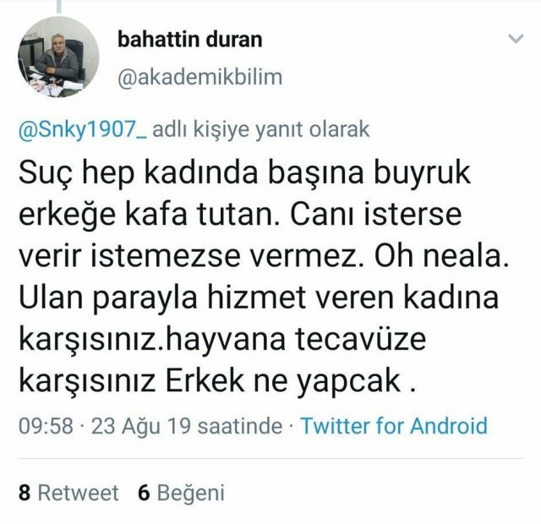The image size is (541, 524).
Task: View the 8 Retweet list
Action: [x=68, y=492]
